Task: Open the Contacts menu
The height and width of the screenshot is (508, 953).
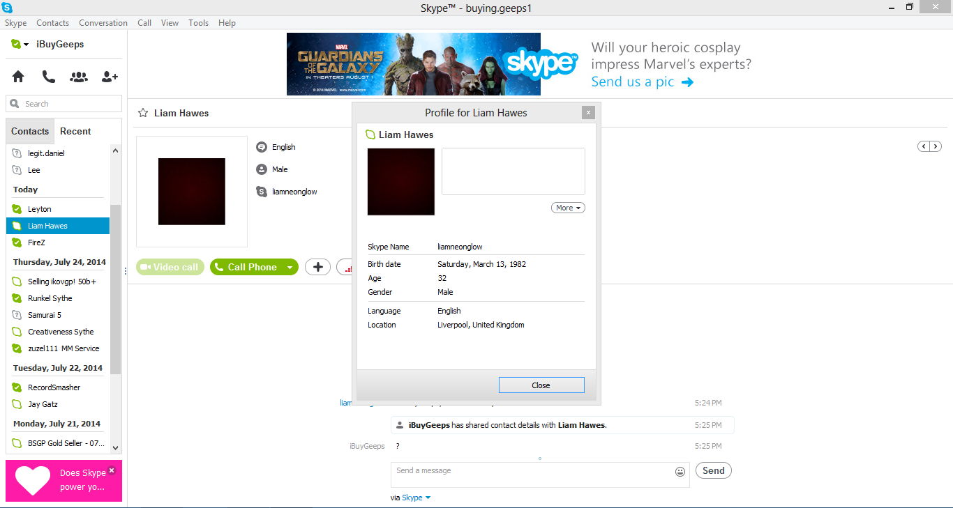Action: [x=53, y=23]
